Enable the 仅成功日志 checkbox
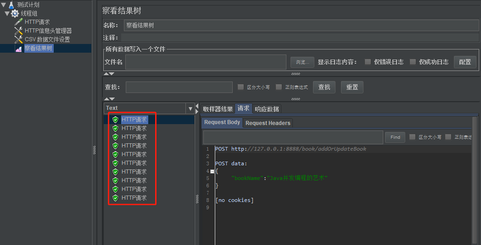 (413, 62)
